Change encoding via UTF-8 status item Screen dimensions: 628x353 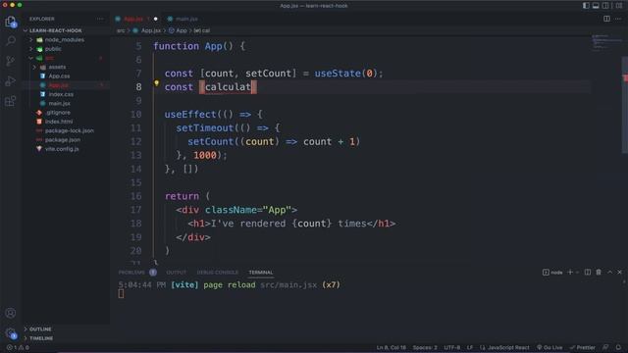[451, 347]
